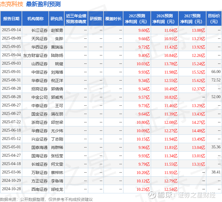Screen dimensions: 222x202
Task: Click the target price 72.52
Action: click(x=216, y=80)
